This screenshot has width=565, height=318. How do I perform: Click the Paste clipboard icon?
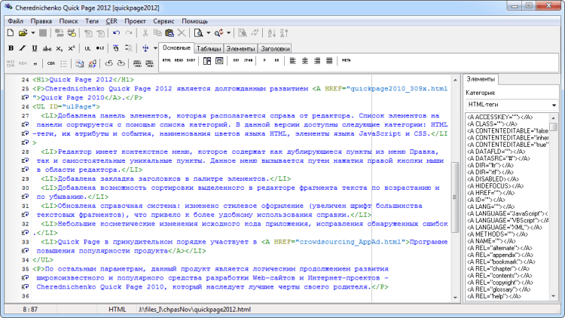[x=169, y=33]
